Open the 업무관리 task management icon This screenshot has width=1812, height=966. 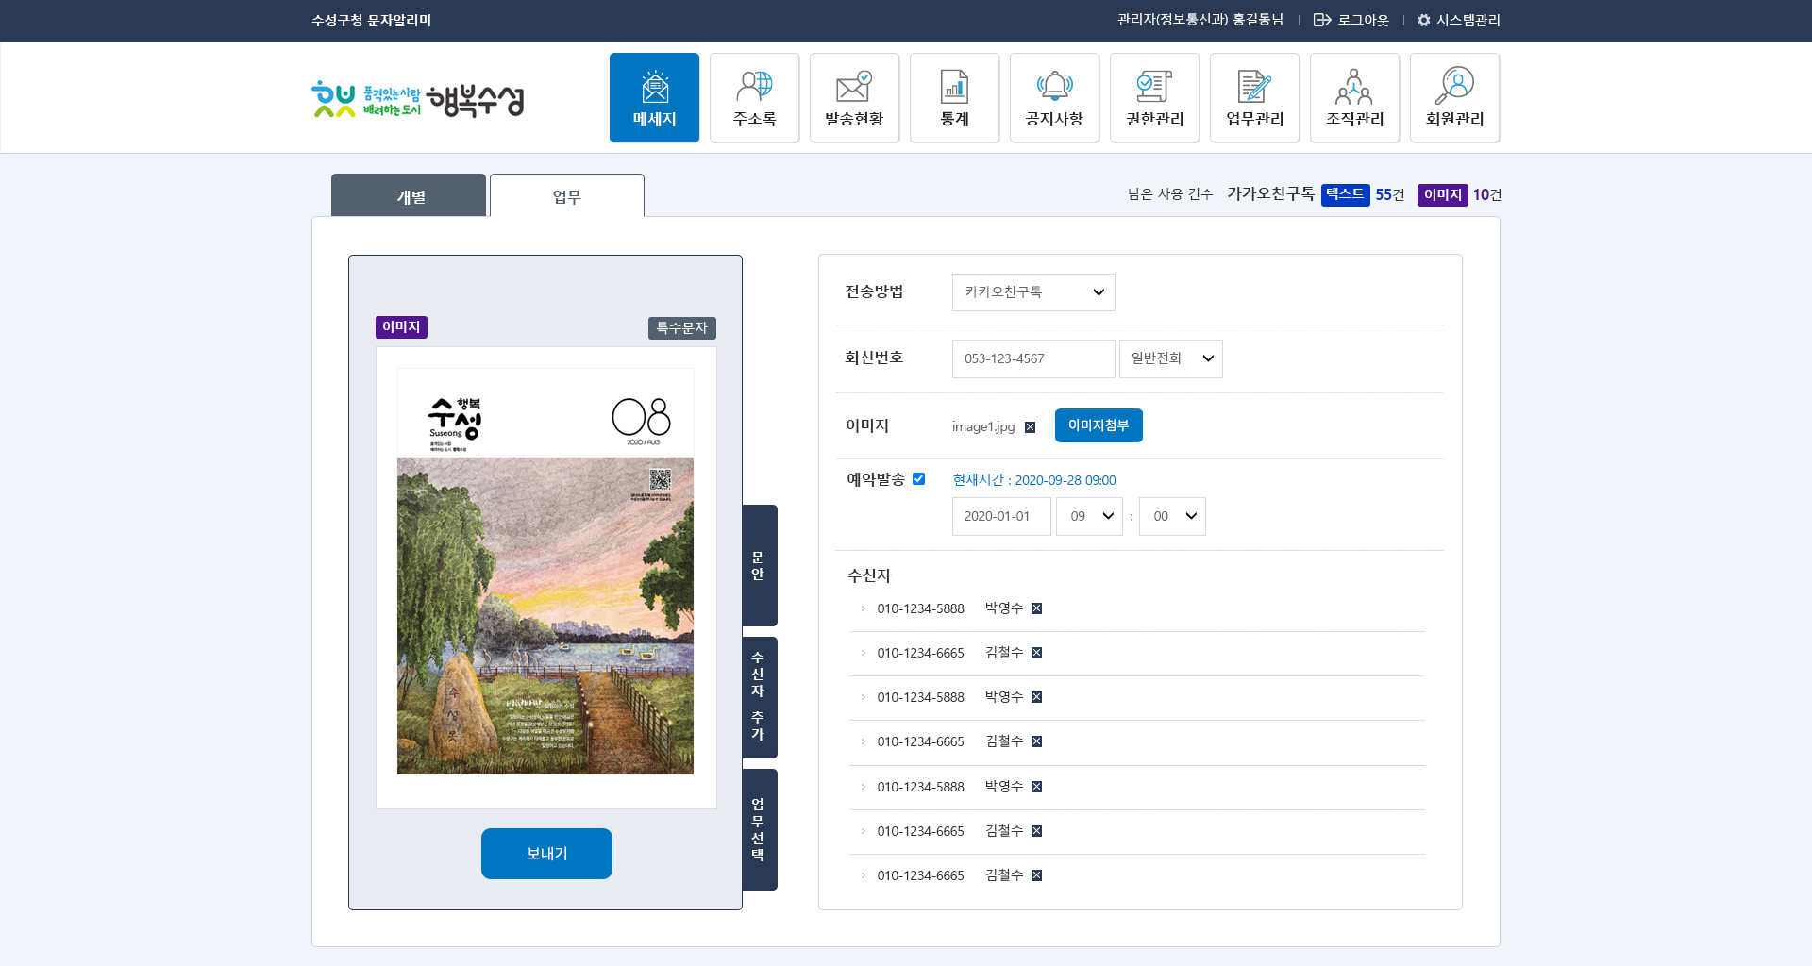[x=1254, y=97]
